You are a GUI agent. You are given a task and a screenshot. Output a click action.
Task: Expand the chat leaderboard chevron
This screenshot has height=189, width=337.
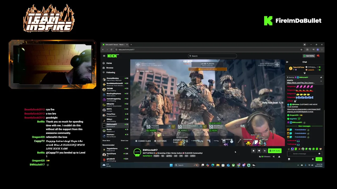(x=305, y=73)
